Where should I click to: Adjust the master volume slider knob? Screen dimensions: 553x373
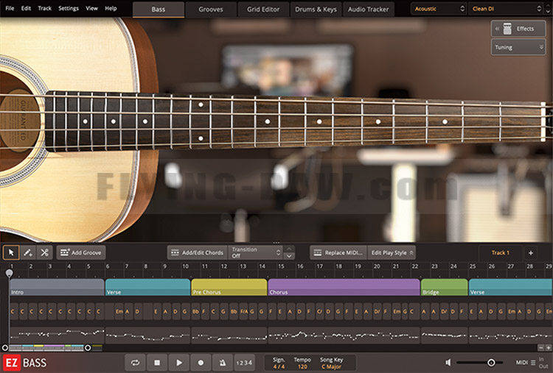tap(491, 363)
